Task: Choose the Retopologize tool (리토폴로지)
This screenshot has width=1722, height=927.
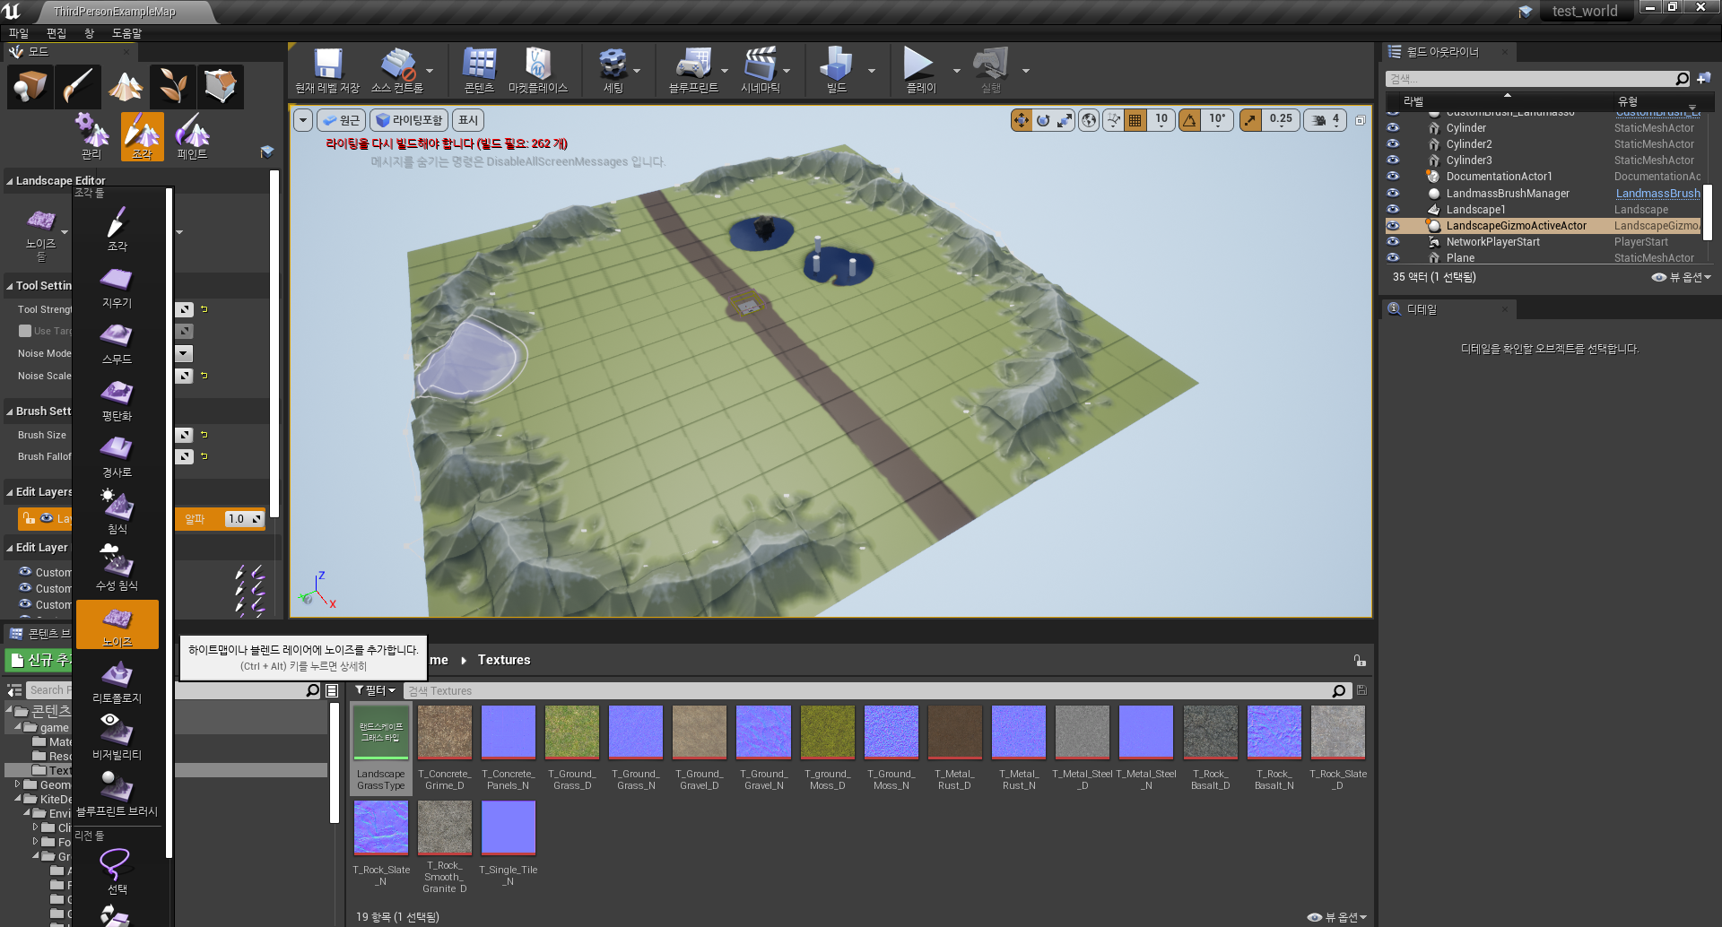Action: (x=117, y=681)
